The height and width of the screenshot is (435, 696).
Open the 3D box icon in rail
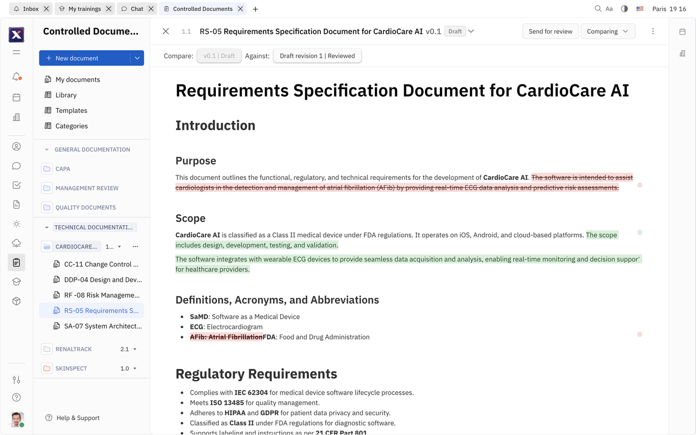point(16,301)
